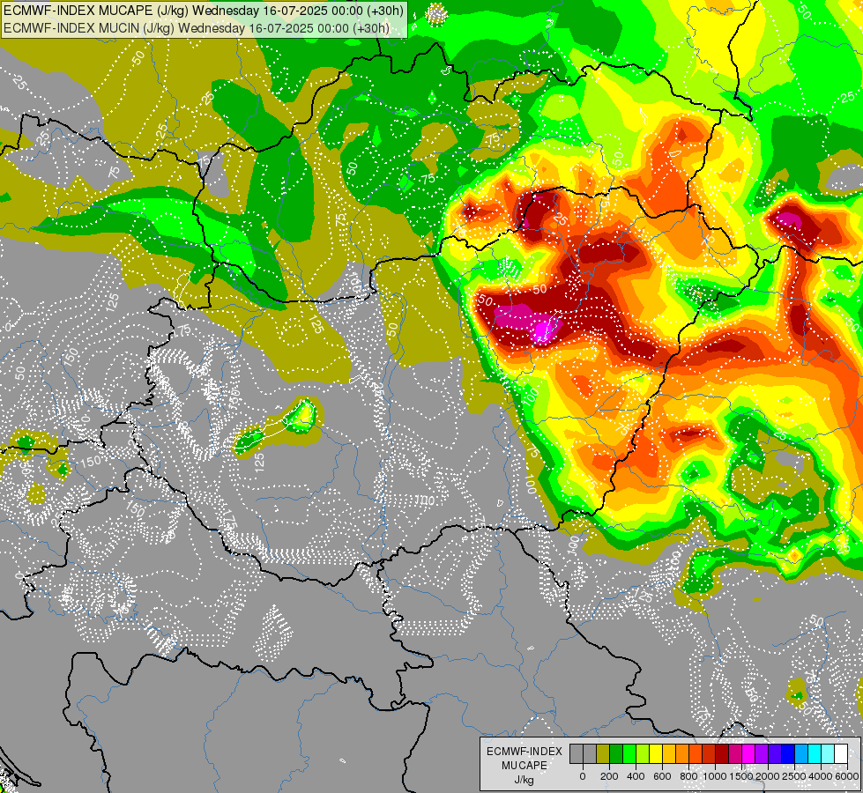Click the white swatch ending at 6000
863x793 pixels.
coord(840,753)
